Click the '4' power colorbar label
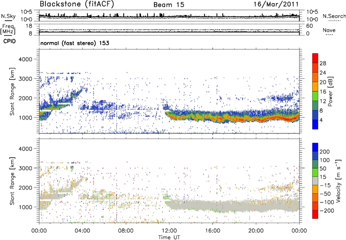346x240 pixels. 321,120
